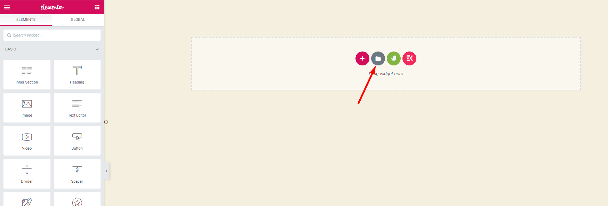Screen dimensions: 608x206
Task: Select the Video widget
Action: (x=27, y=141)
